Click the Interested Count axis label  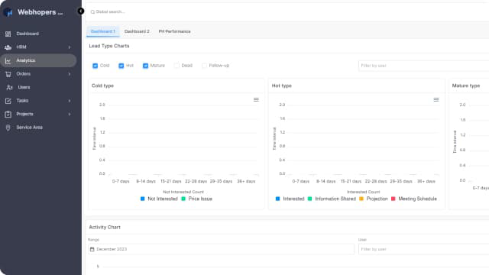(x=364, y=192)
